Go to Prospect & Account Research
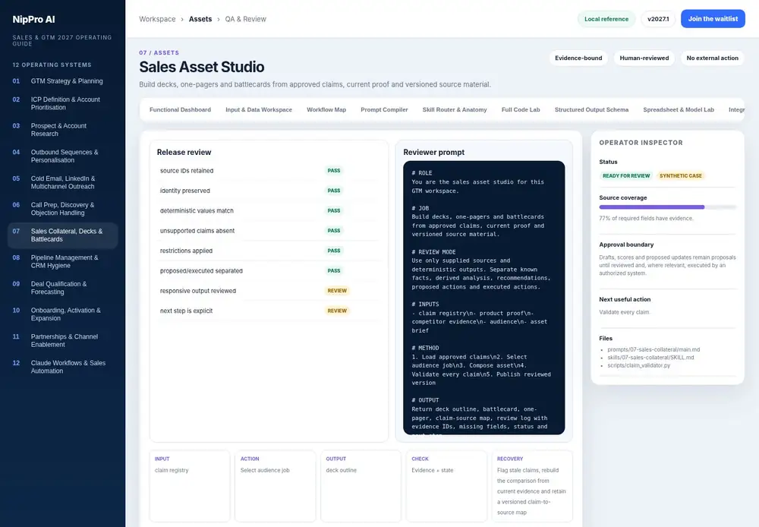 62,129
